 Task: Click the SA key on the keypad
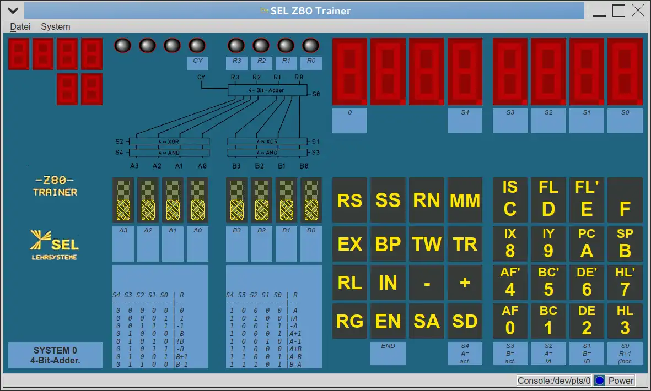pyautogui.click(x=427, y=321)
